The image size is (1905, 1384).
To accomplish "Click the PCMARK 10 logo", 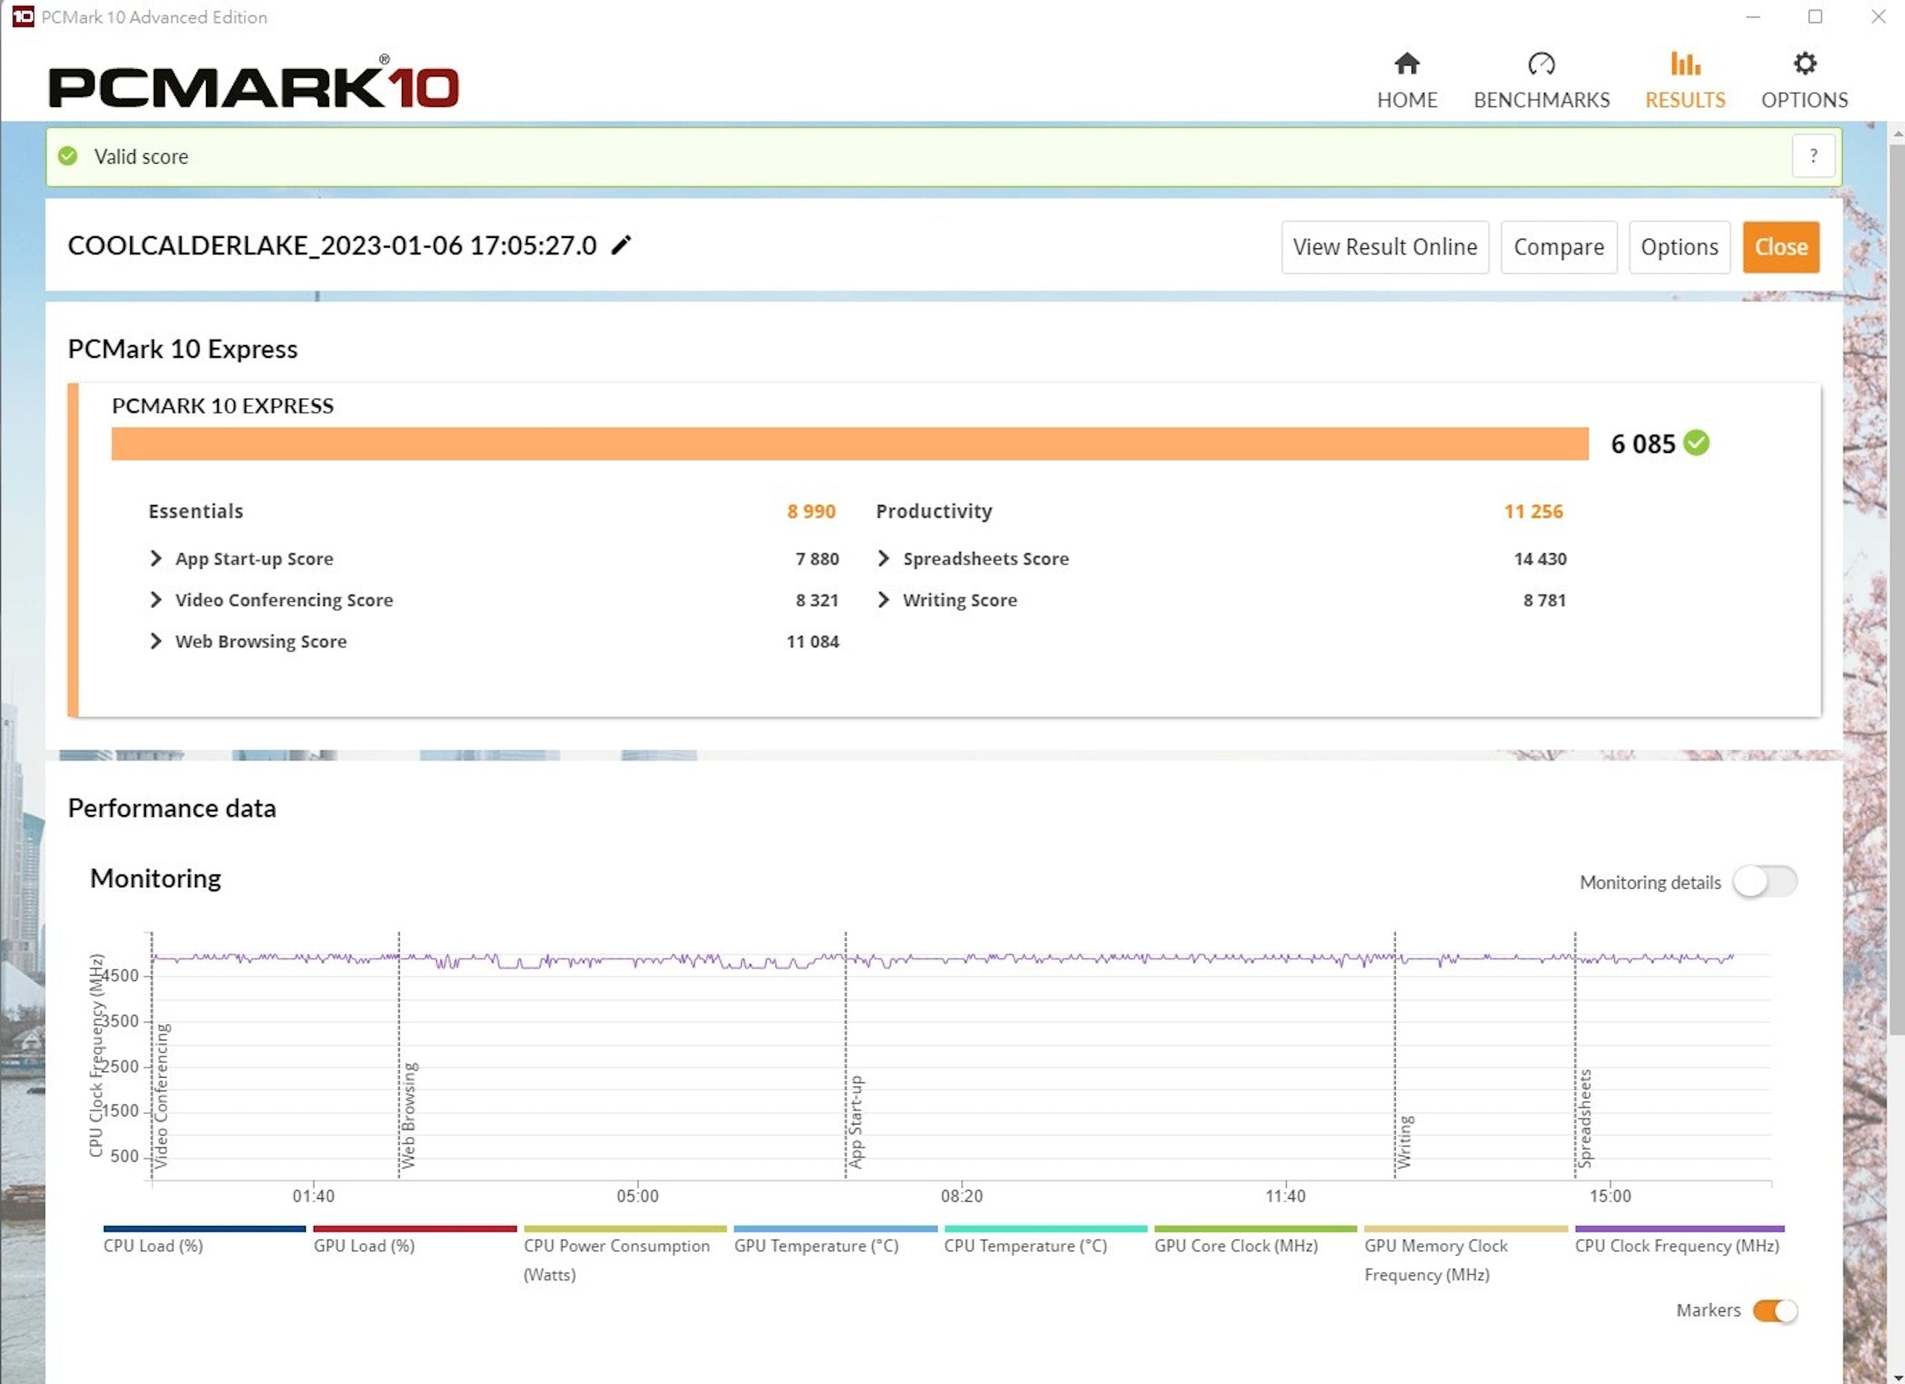I will click(254, 84).
